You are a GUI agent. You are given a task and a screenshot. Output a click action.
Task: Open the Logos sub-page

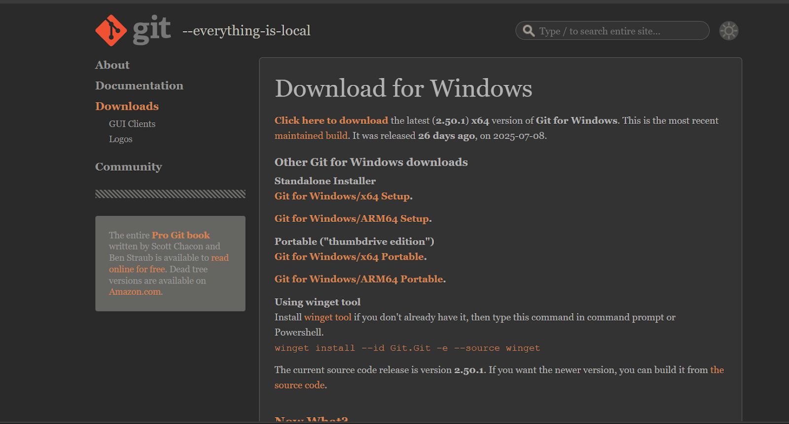(121, 140)
